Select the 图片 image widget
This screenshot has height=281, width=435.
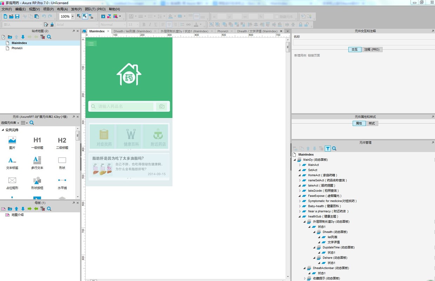[12, 143]
